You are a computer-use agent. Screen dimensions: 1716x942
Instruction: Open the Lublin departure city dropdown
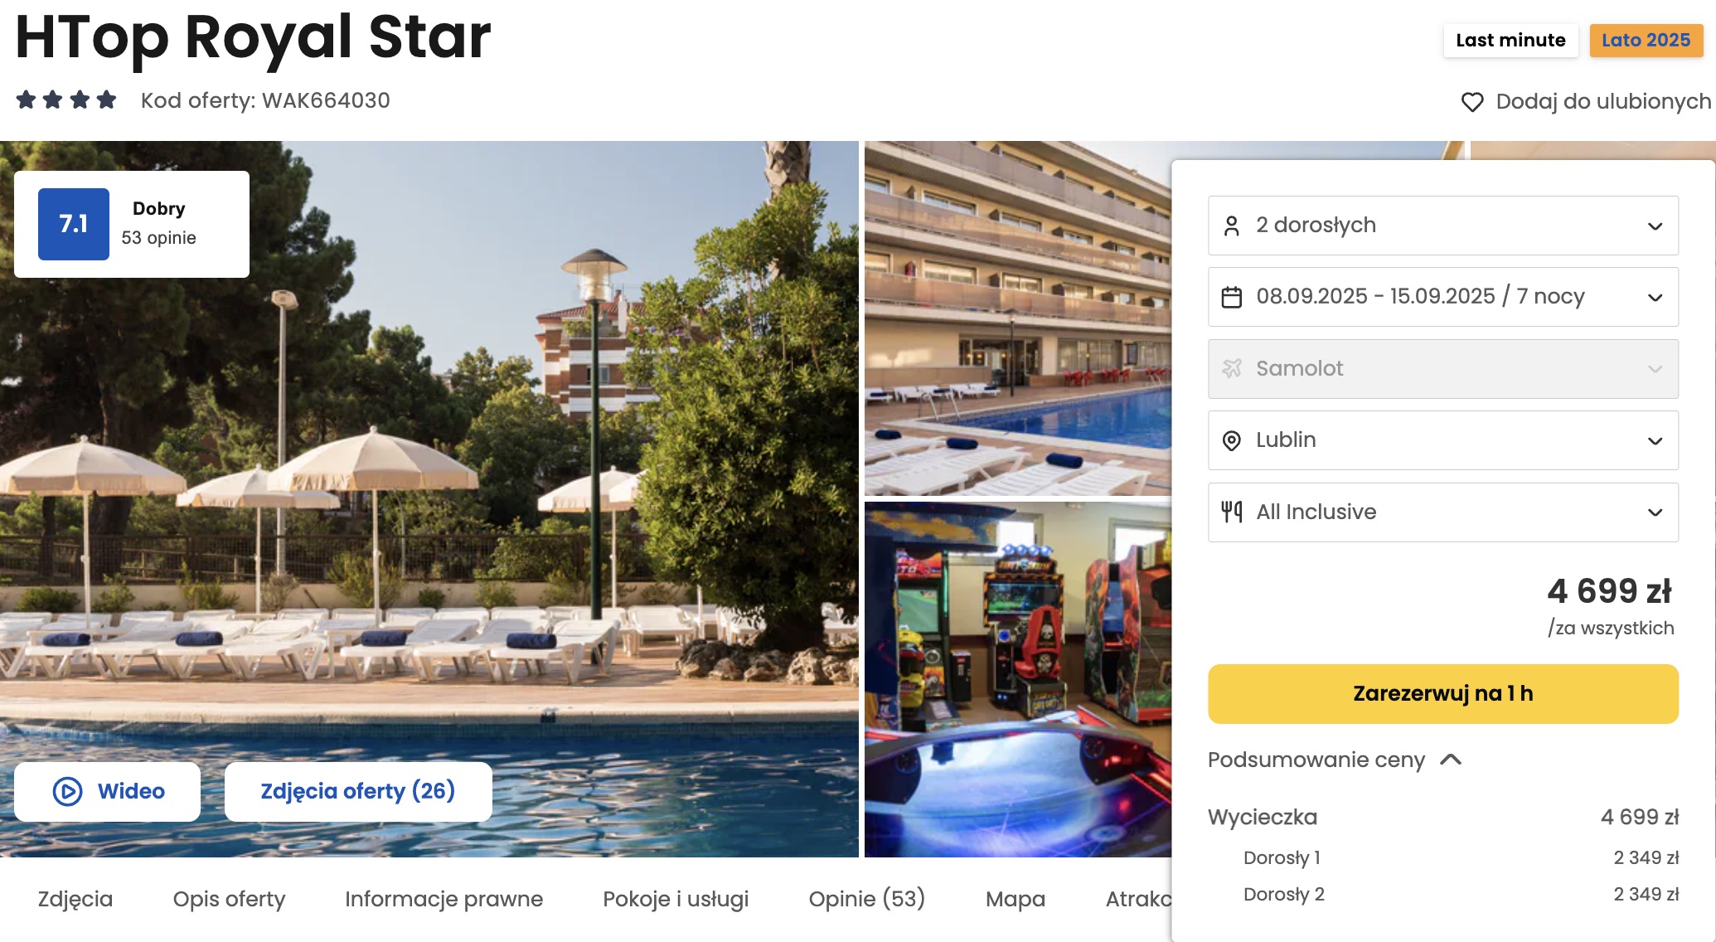click(x=1443, y=440)
